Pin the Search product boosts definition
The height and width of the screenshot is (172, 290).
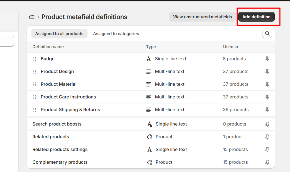click(267, 124)
